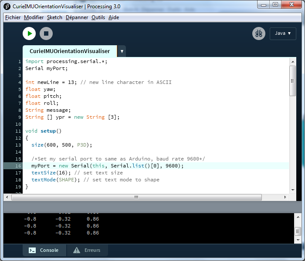This screenshot has width=305, height=261.
Task: Minimize the Processing window
Action: point(264,5)
